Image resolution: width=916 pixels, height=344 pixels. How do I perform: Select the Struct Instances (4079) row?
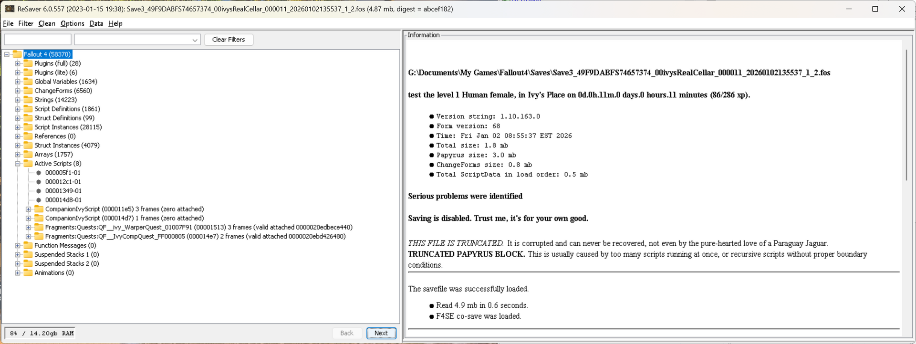click(x=67, y=145)
